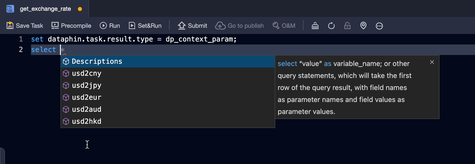Open Set&Run for the task
The width and height of the screenshot is (475, 164).
145,26
